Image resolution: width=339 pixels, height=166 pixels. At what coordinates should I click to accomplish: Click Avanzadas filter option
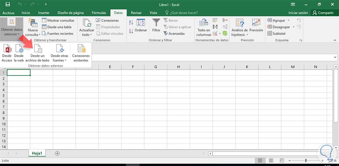(x=174, y=33)
